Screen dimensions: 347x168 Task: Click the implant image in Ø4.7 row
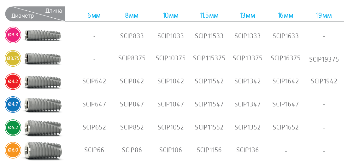43,104
